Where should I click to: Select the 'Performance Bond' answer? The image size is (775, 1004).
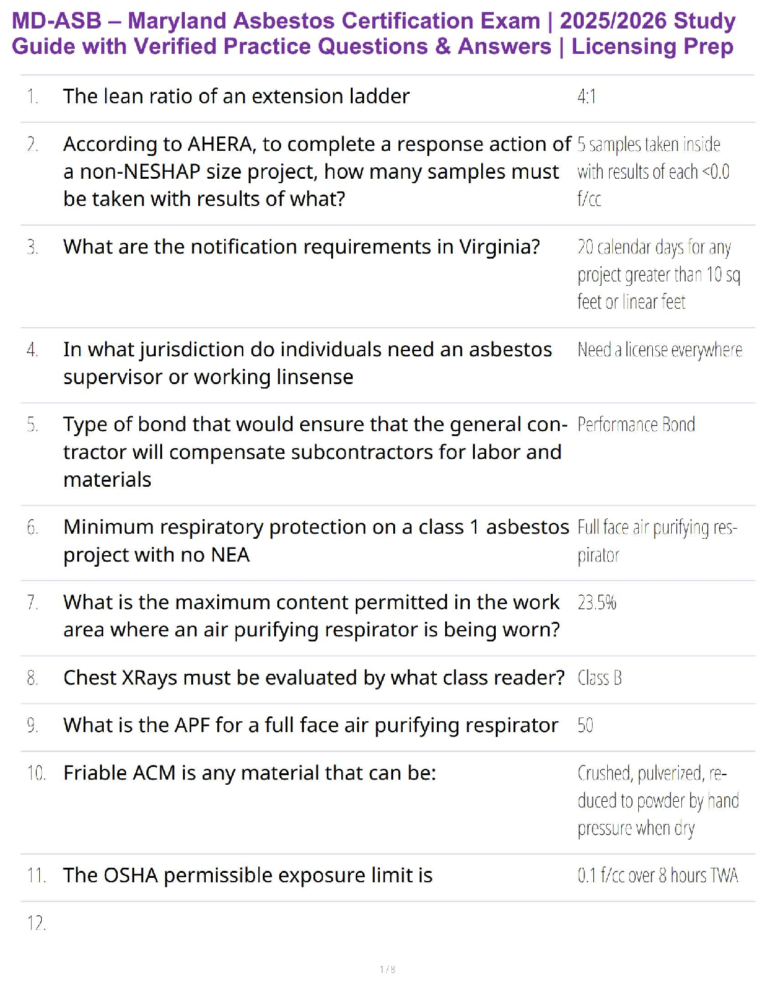pos(636,425)
